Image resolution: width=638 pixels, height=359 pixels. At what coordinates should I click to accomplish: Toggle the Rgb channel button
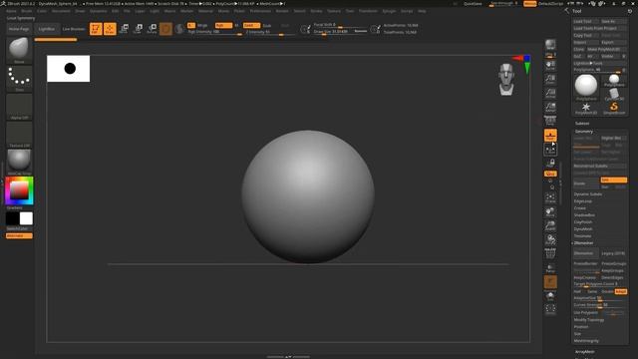click(223, 25)
